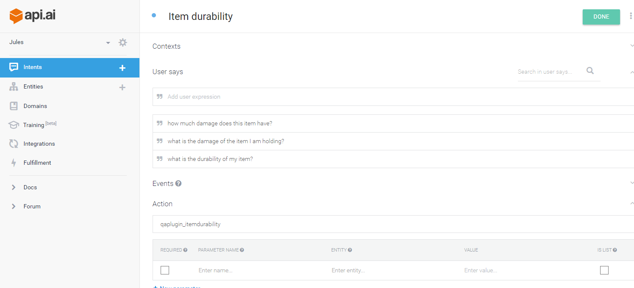The height and width of the screenshot is (288, 634).
Task: Expand the Contexts section arrow
Action: click(632, 46)
